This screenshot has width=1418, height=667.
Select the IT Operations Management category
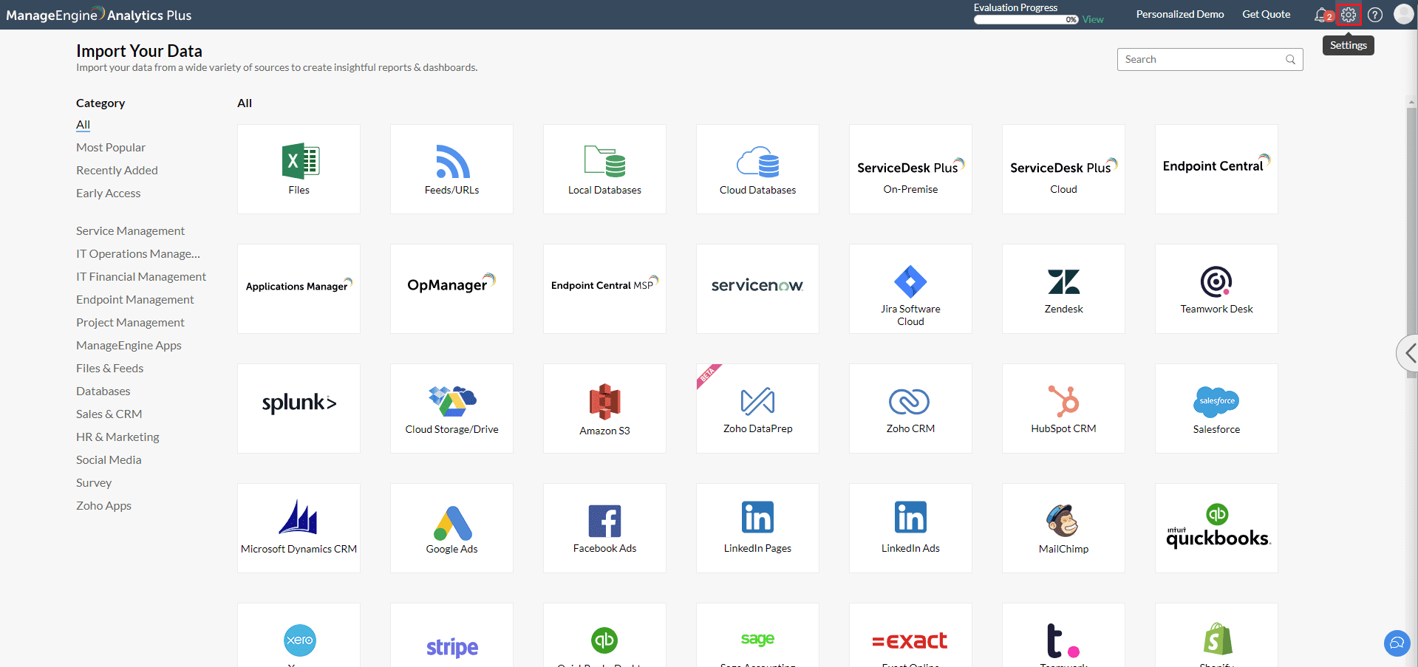138,254
